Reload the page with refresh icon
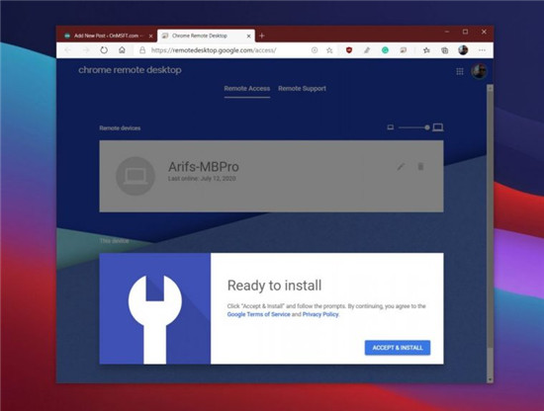 (x=104, y=50)
